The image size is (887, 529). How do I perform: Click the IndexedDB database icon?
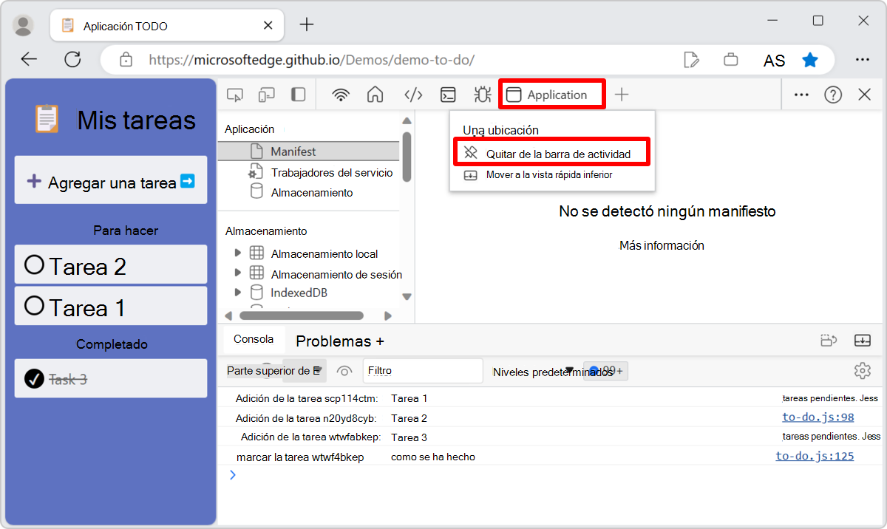[256, 293]
